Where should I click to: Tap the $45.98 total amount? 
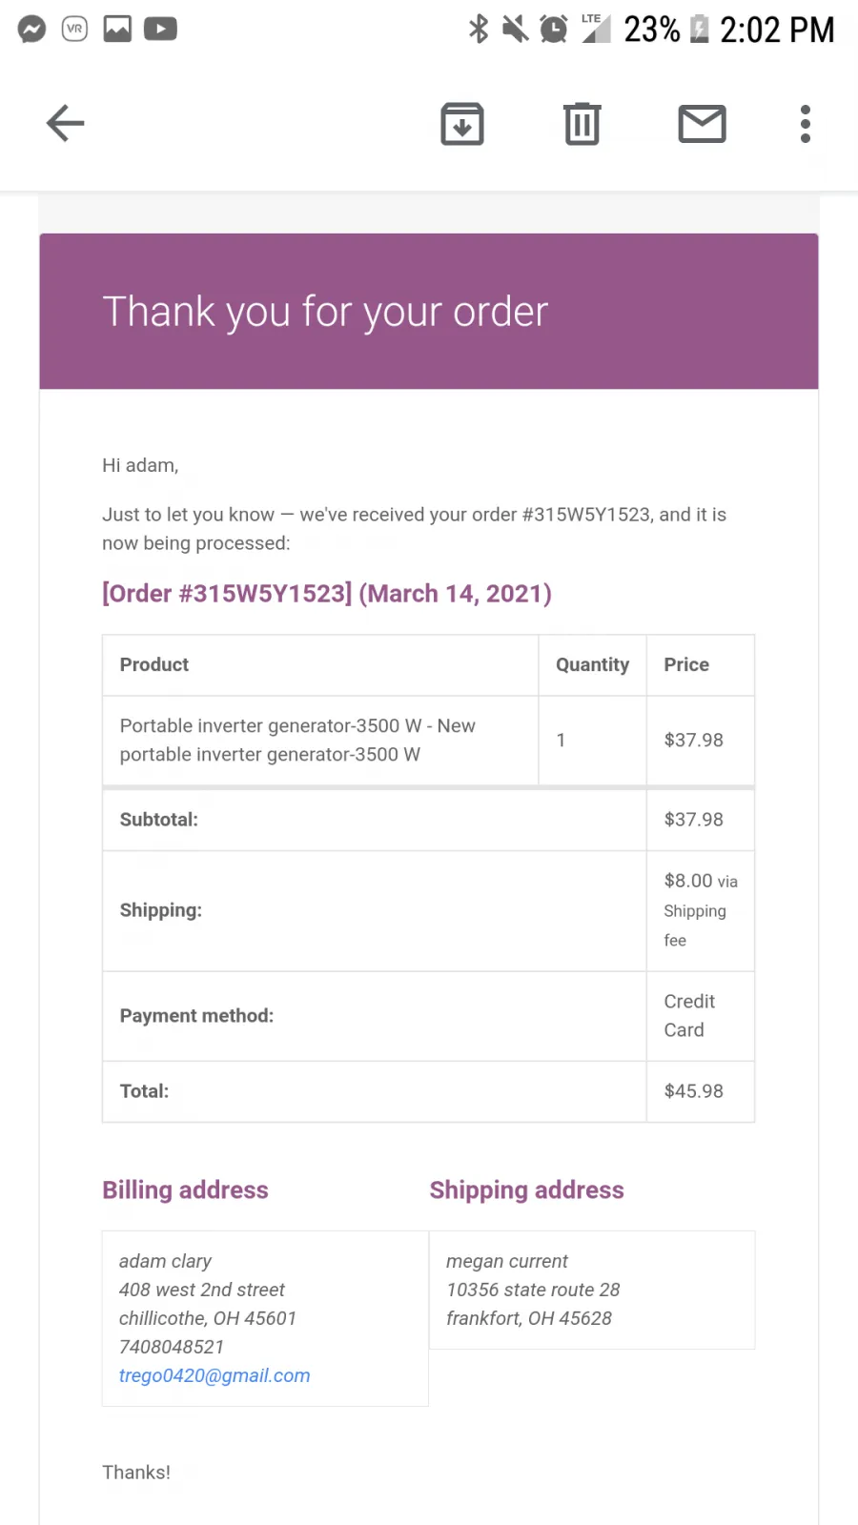(x=694, y=1090)
